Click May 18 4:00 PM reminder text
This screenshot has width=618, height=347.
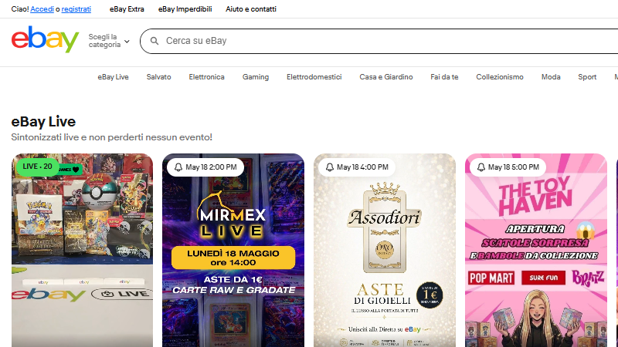tap(362, 167)
